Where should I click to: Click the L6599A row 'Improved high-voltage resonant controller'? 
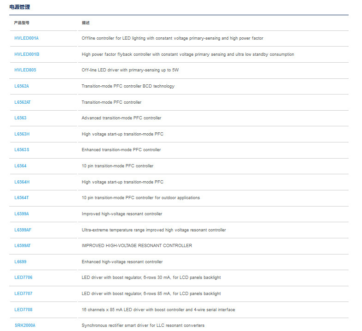click(122, 214)
